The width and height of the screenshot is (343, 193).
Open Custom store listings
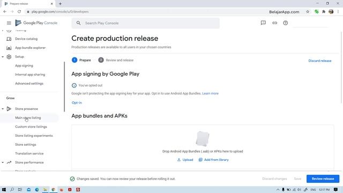coord(31,127)
